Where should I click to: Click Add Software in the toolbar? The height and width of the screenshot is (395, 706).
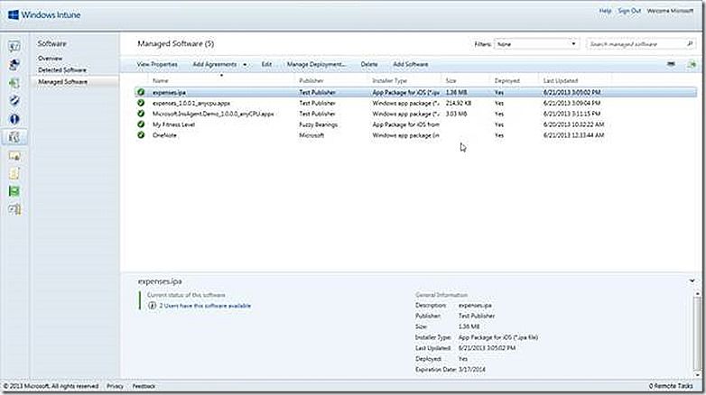[411, 64]
